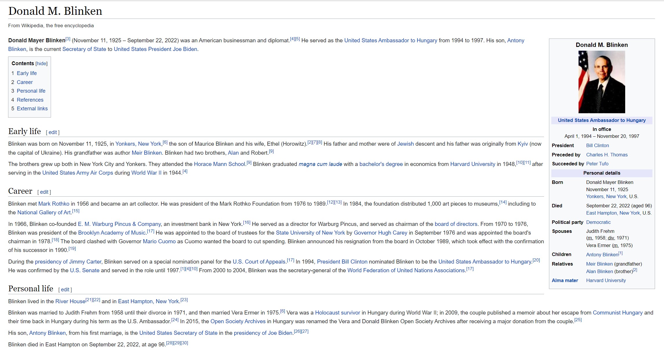Open United States Army Air Corps link
Image resolution: width=664 pixels, height=351 pixels.
[x=78, y=173]
